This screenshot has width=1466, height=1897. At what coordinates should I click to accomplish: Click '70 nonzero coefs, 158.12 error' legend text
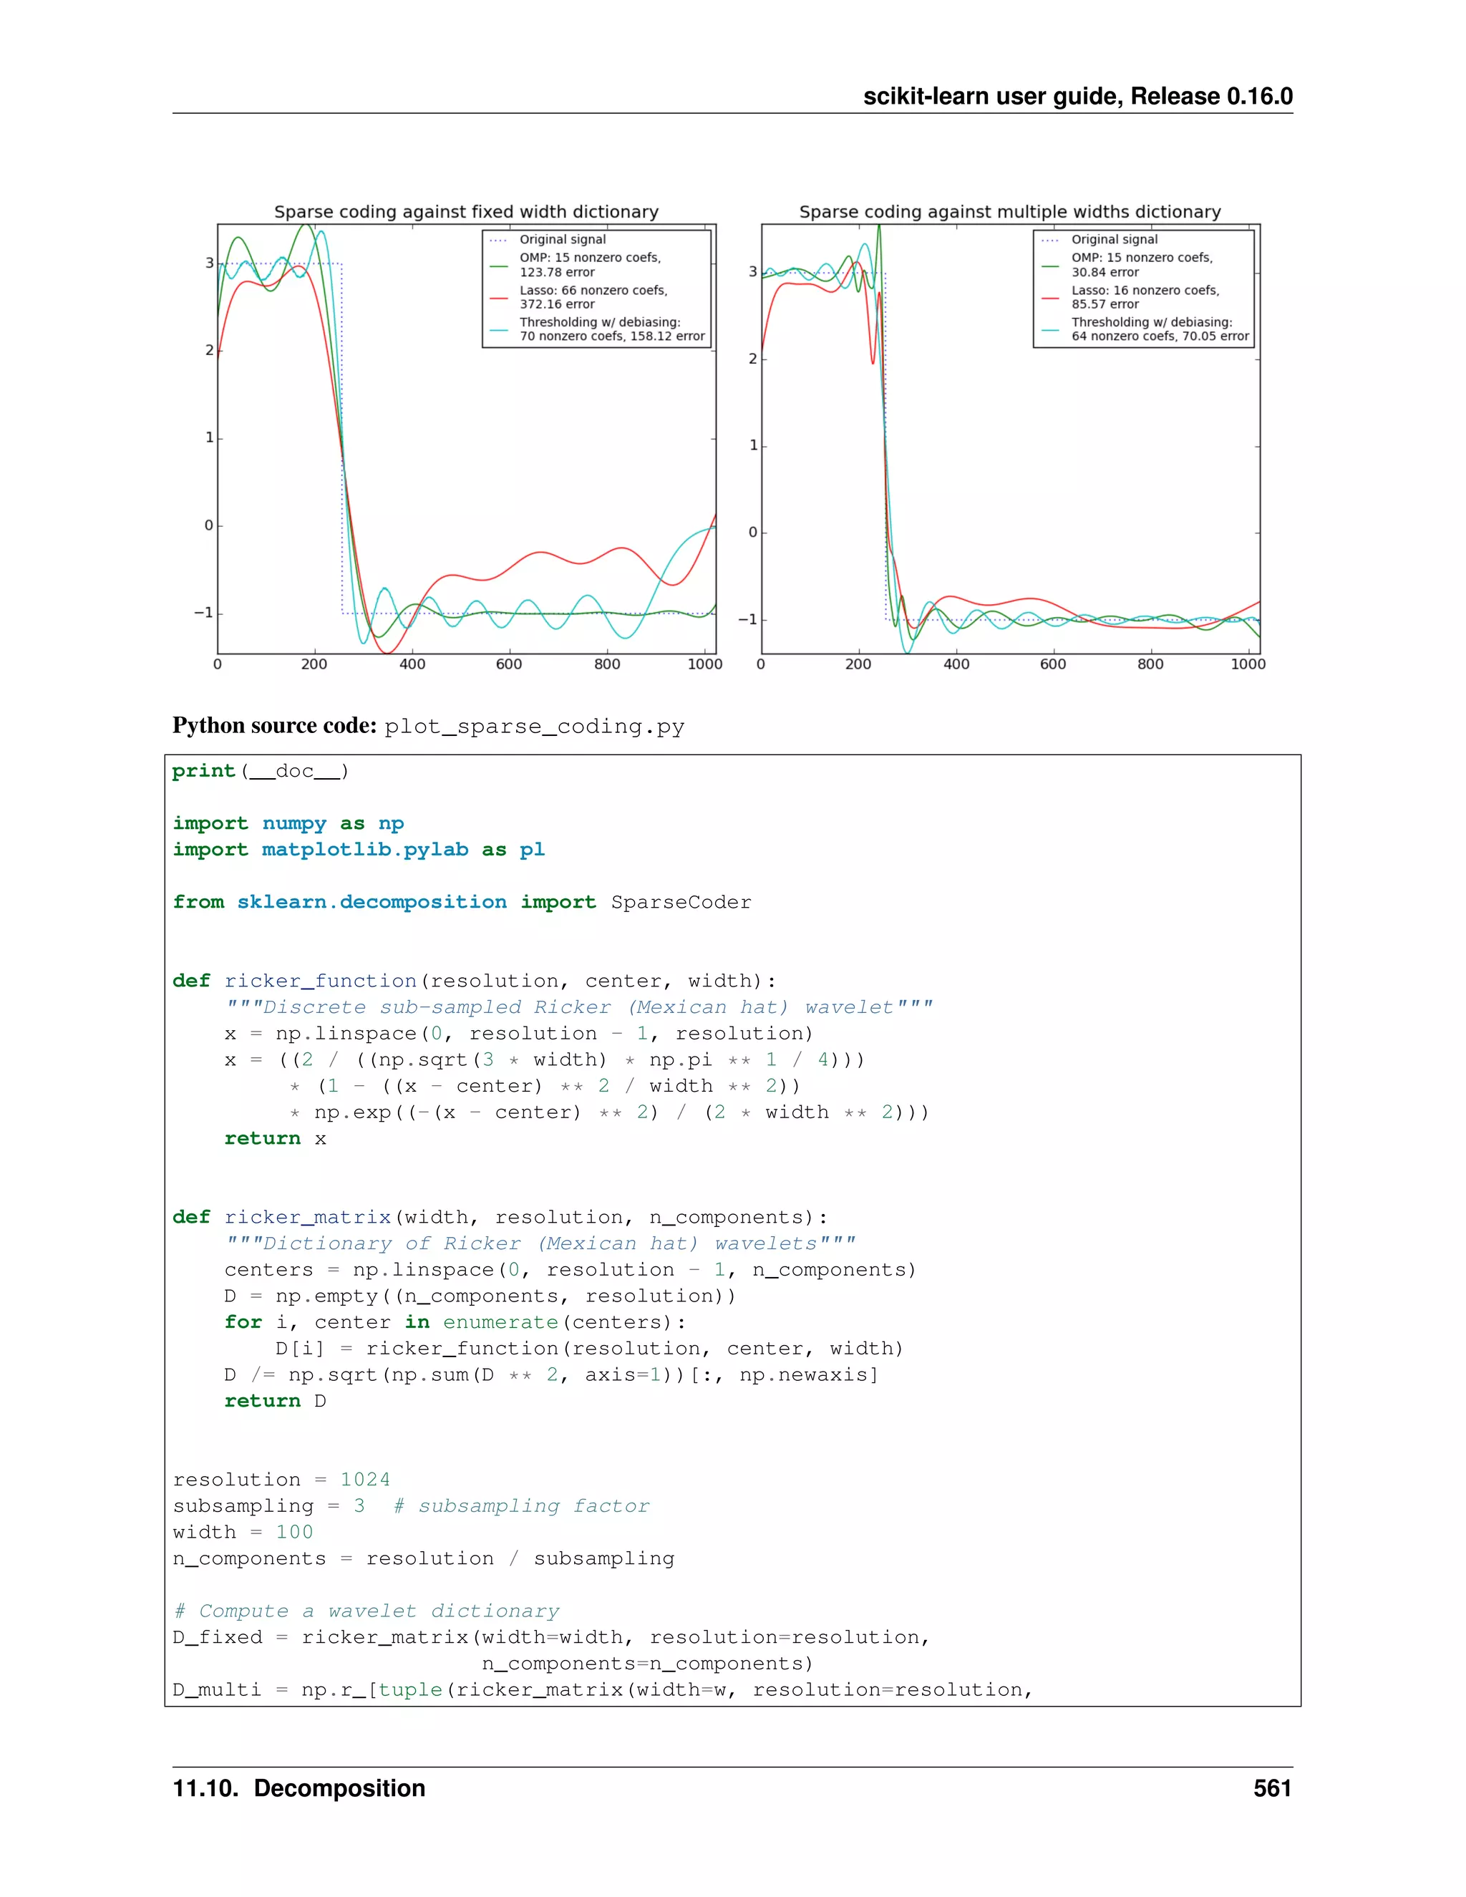click(x=612, y=336)
